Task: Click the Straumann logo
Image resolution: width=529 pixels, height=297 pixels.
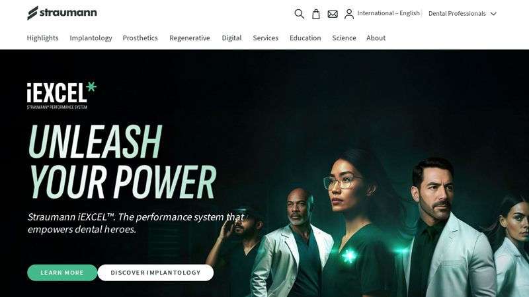Action: click(62, 13)
